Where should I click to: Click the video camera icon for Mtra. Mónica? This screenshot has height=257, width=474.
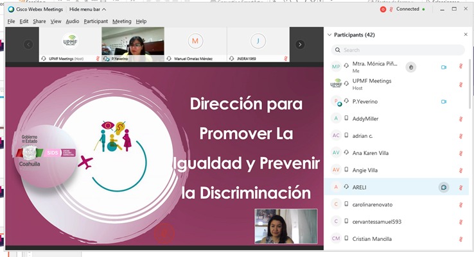click(x=443, y=67)
